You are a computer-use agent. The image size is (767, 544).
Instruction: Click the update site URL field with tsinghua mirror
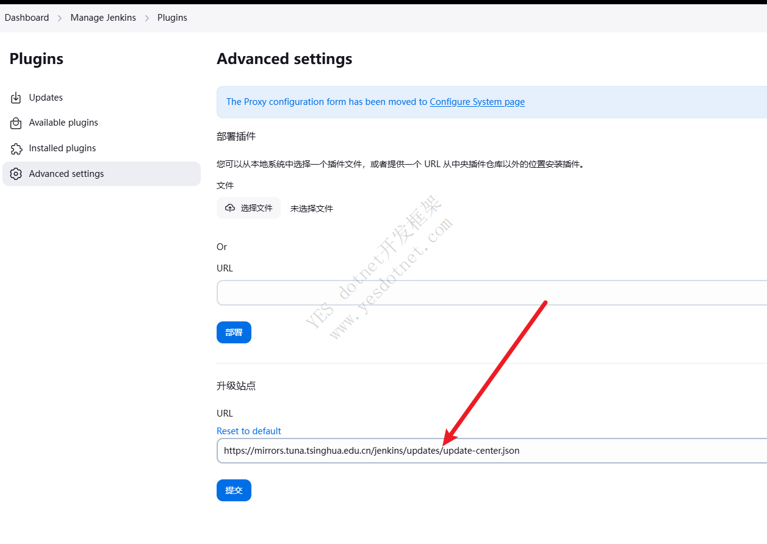pyautogui.click(x=492, y=451)
